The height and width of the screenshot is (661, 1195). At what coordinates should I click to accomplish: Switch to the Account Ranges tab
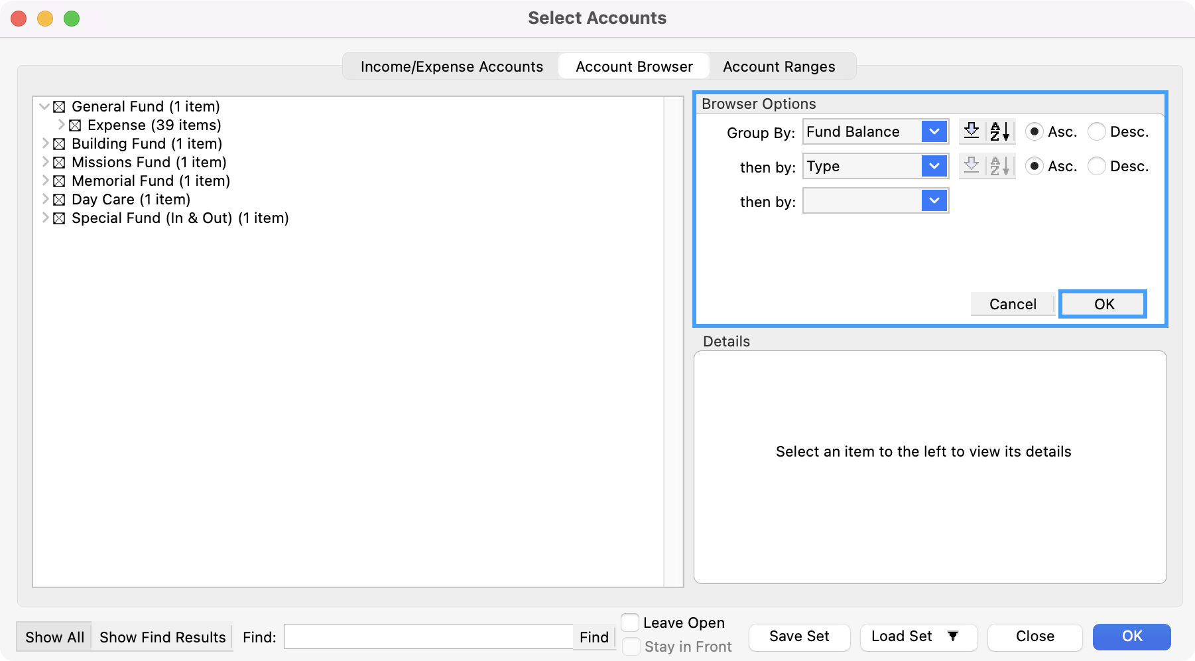(x=779, y=66)
